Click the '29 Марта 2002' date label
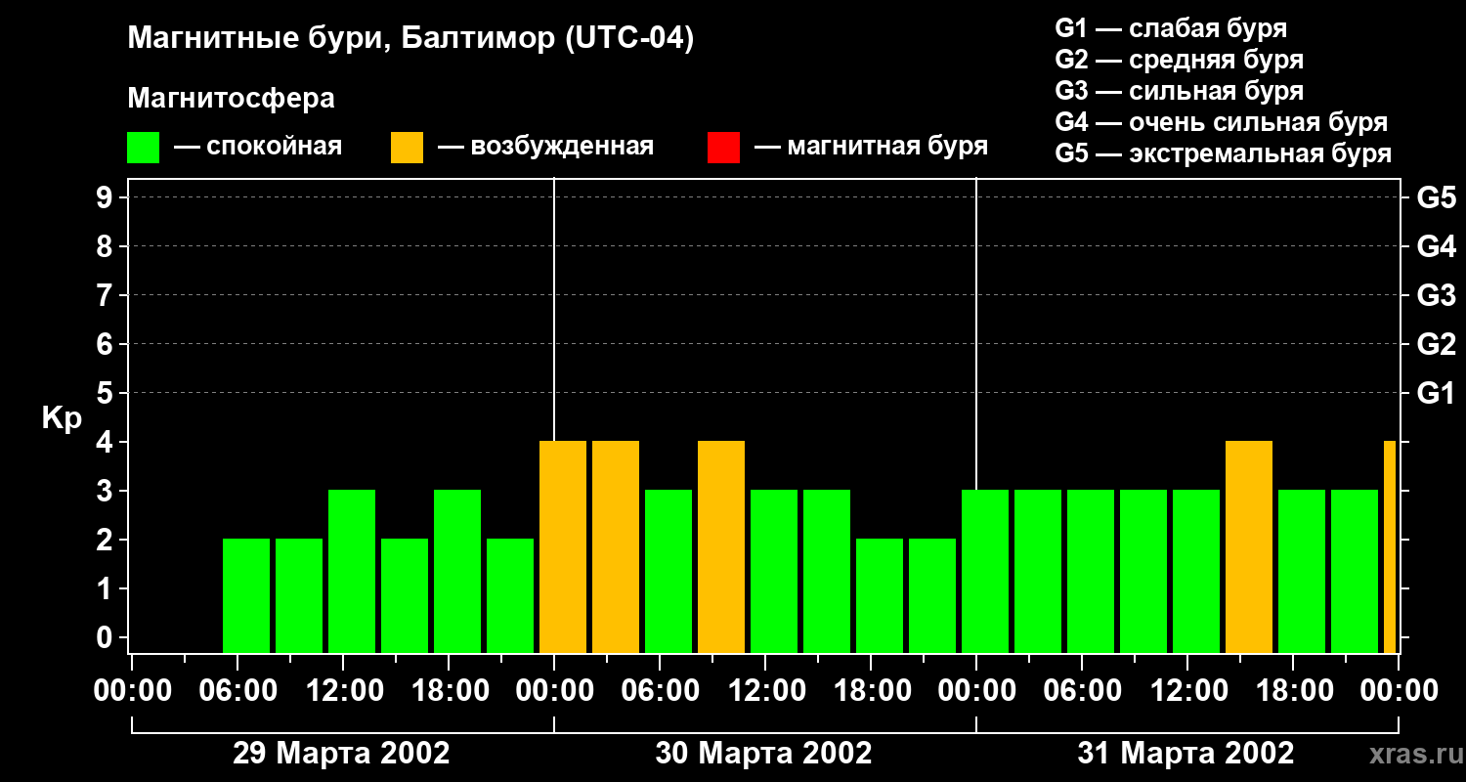The height and width of the screenshot is (782, 1466). 341,754
